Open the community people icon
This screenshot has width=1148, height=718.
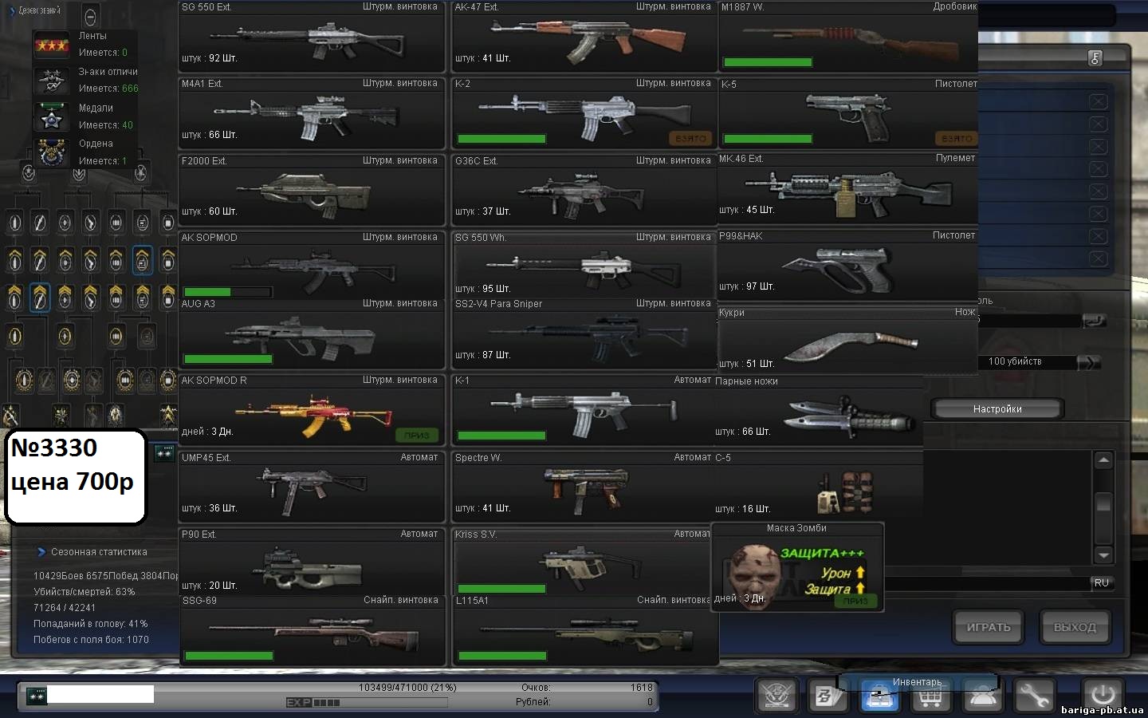[981, 696]
